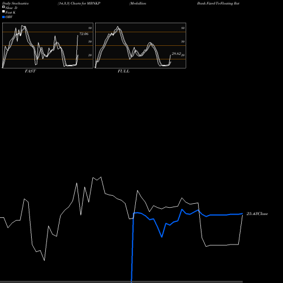This screenshot has height=283, width=283.
Task: Click the 80 axis label on FAST chart
Action: pos(90,28)
